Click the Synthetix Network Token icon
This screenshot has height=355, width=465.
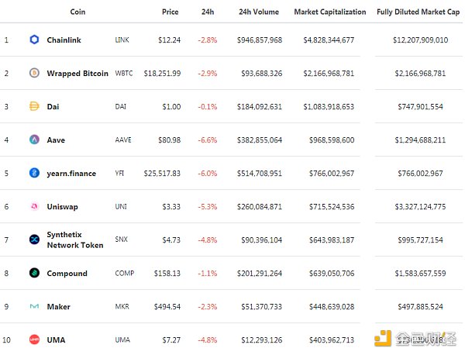coord(34,240)
